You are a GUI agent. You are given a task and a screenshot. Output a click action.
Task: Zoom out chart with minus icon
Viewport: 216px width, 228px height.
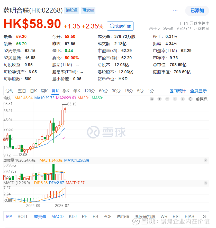pyautogui.click(x=167, y=99)
